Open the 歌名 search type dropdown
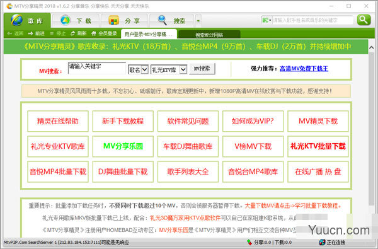 point(138,70)
